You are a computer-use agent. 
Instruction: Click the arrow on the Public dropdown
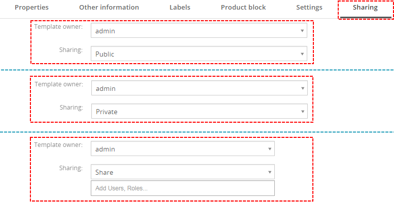point(302,54)
